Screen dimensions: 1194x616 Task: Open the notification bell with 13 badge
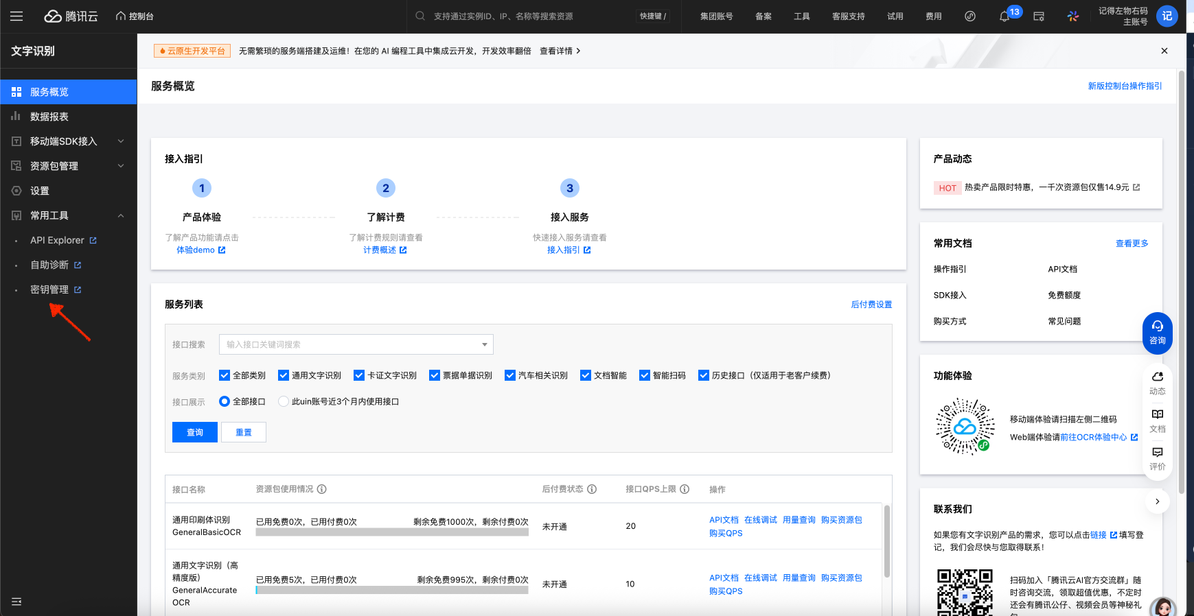click(1004, 16)
